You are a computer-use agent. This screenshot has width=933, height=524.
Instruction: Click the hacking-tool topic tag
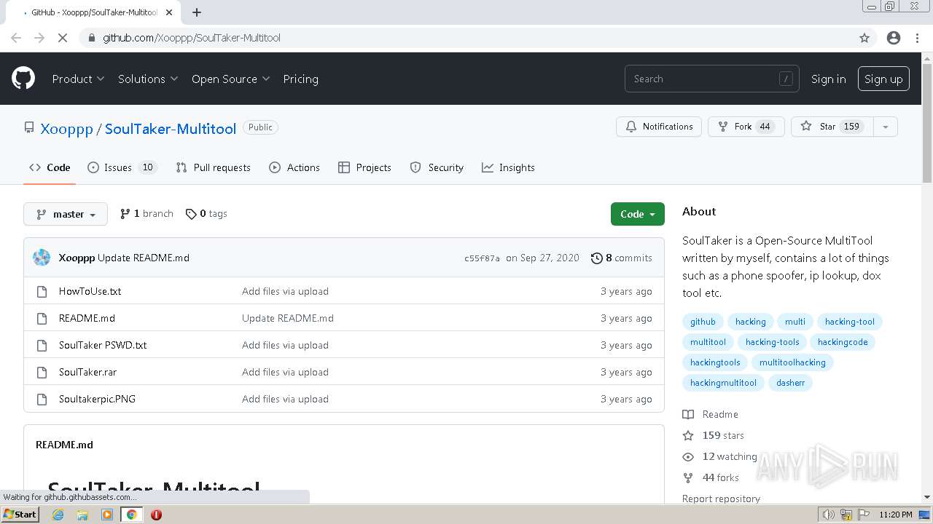click(x=849, y=322)
